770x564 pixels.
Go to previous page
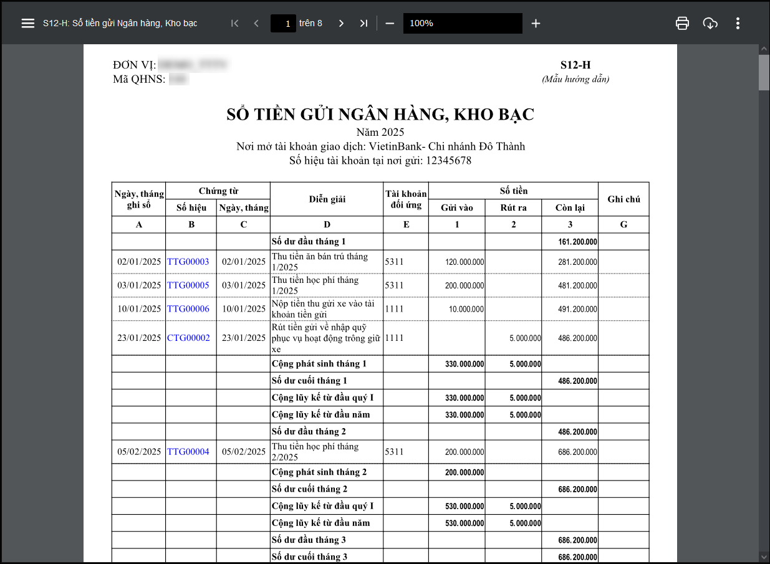click(256, 23)
